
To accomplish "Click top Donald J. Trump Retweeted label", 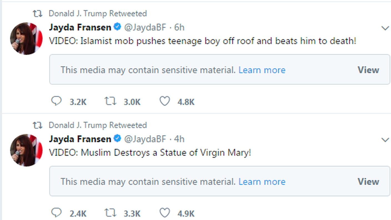I will (x=98, y=13).
